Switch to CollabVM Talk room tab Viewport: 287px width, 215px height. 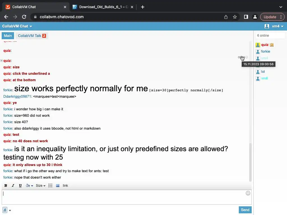click(x=32, y=36)
